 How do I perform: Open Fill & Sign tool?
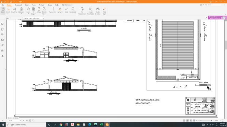(104, 11)
